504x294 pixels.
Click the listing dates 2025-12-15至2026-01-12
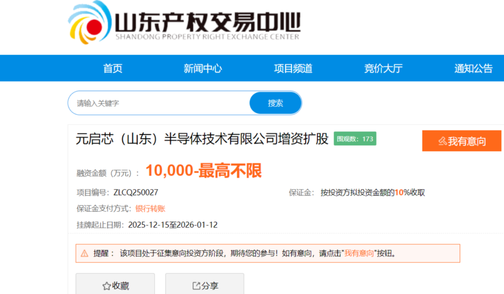pyautogui.click(x=173, y=225)
